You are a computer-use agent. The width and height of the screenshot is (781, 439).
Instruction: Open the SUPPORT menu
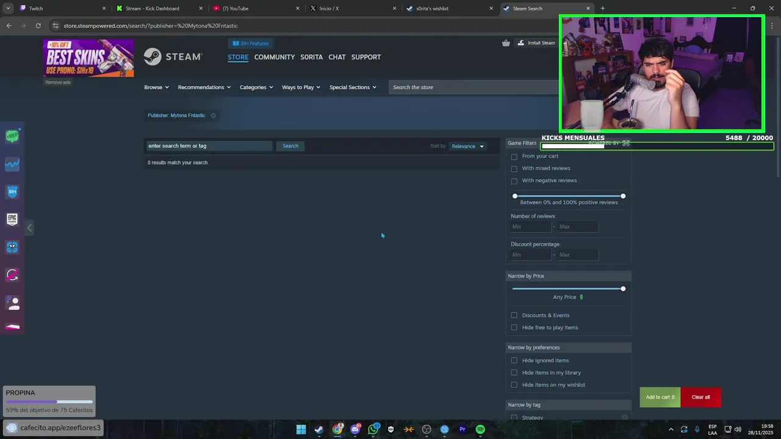point(366,57)
